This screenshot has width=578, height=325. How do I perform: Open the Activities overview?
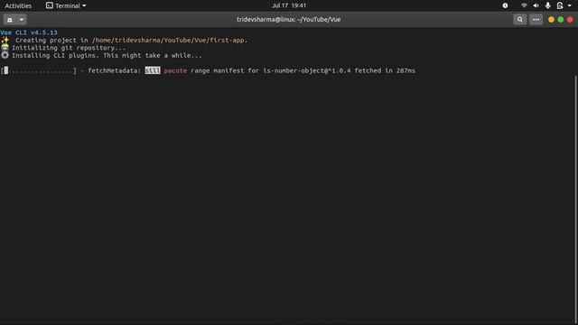[18, 5]
